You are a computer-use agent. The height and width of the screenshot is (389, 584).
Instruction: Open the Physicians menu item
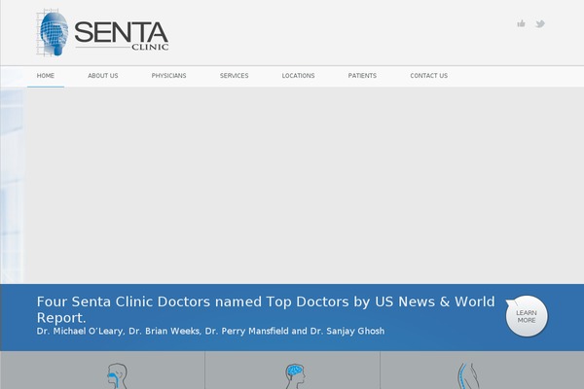[x=168, y=76]
